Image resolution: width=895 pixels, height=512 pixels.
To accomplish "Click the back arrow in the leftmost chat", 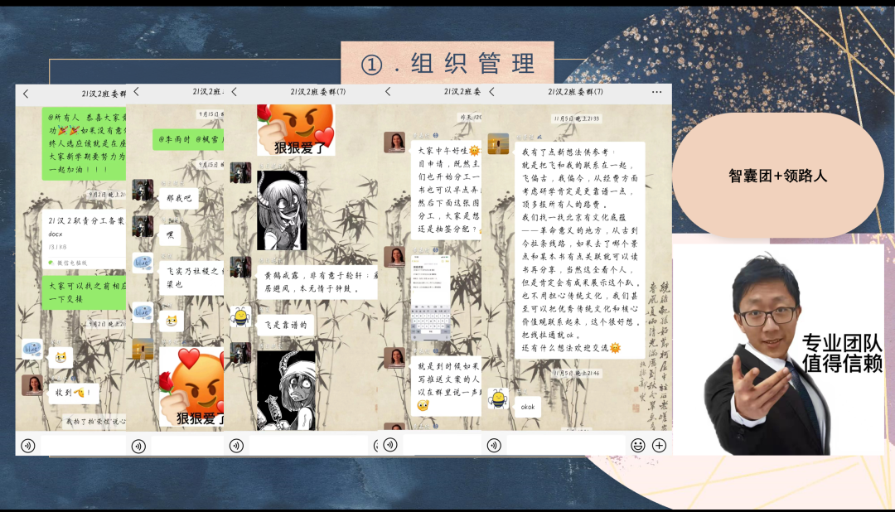I will tap(26, 94).
